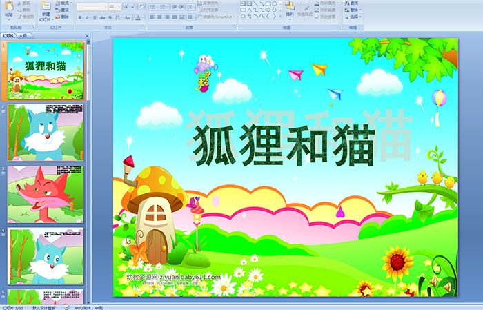Click the slide title 狐狸和猫
The width and height of the screenshot is (483, 310).
click(284, 145)
